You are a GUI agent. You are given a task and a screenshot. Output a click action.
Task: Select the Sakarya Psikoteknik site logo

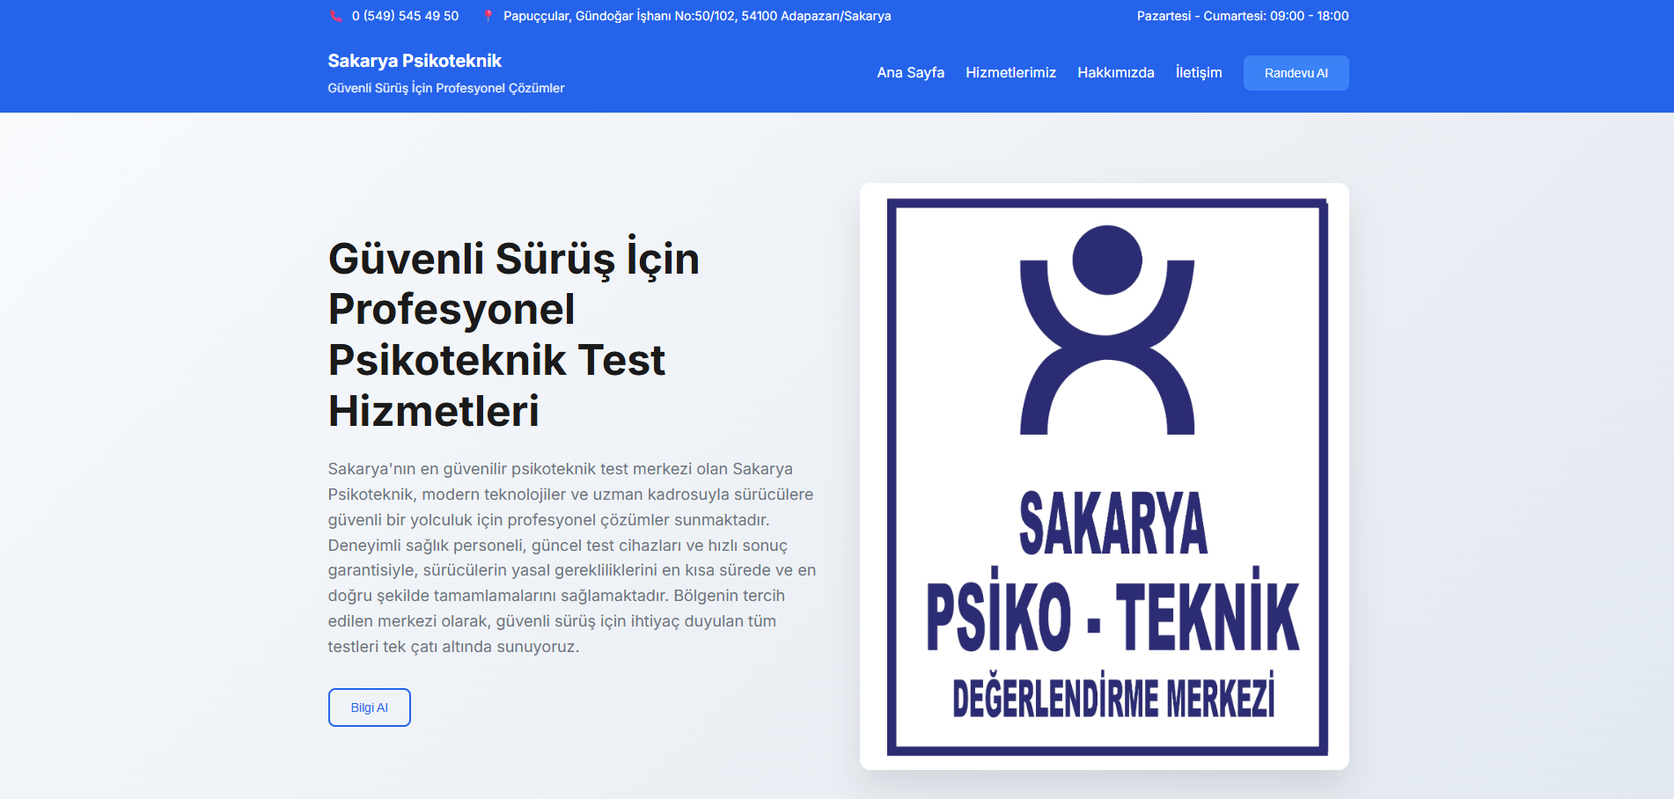(414, 60)
